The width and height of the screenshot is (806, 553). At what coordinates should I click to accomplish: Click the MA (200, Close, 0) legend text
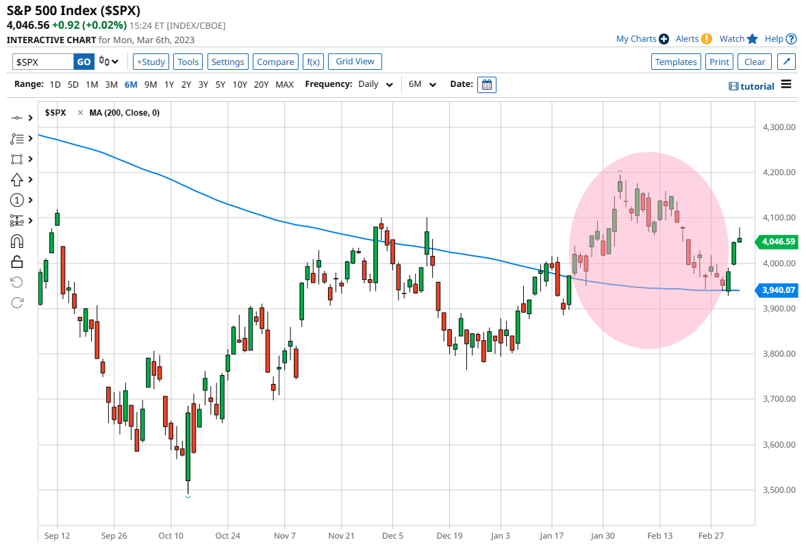tap(125, 112)
